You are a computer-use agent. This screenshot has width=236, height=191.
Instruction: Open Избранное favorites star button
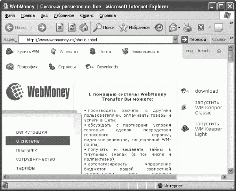click(x=134, y=28)
